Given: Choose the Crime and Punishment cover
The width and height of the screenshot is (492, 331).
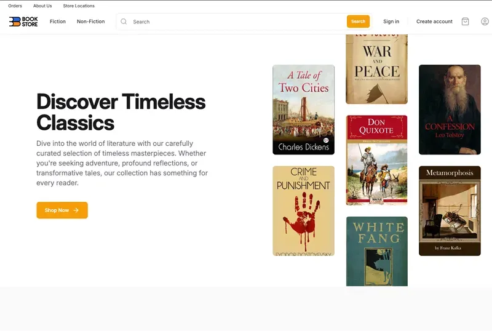Looking at the screenshot, I should click(x=303, y=210).
